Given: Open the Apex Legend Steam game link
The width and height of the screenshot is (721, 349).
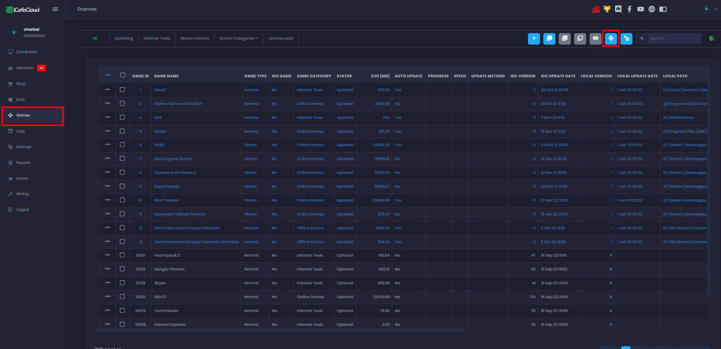Looking at the screenshot, I should click(x=173, y=159).
